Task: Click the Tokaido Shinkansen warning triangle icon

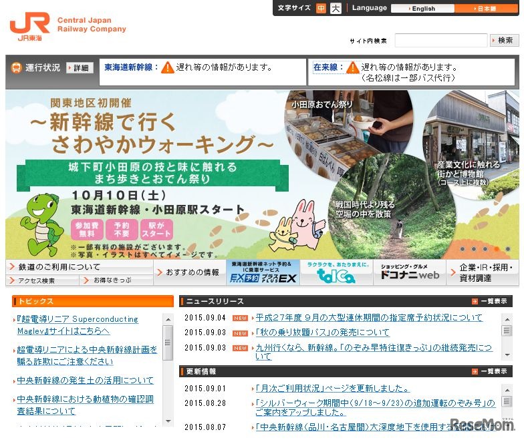Action: click(x=167, y=67)
